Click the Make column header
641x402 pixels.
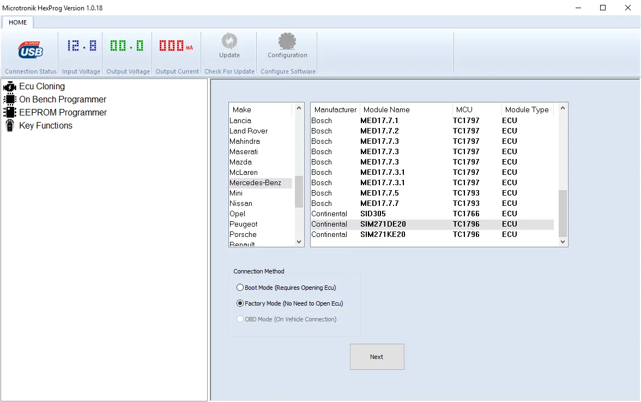pyautogui.click(x=261, y=109)
